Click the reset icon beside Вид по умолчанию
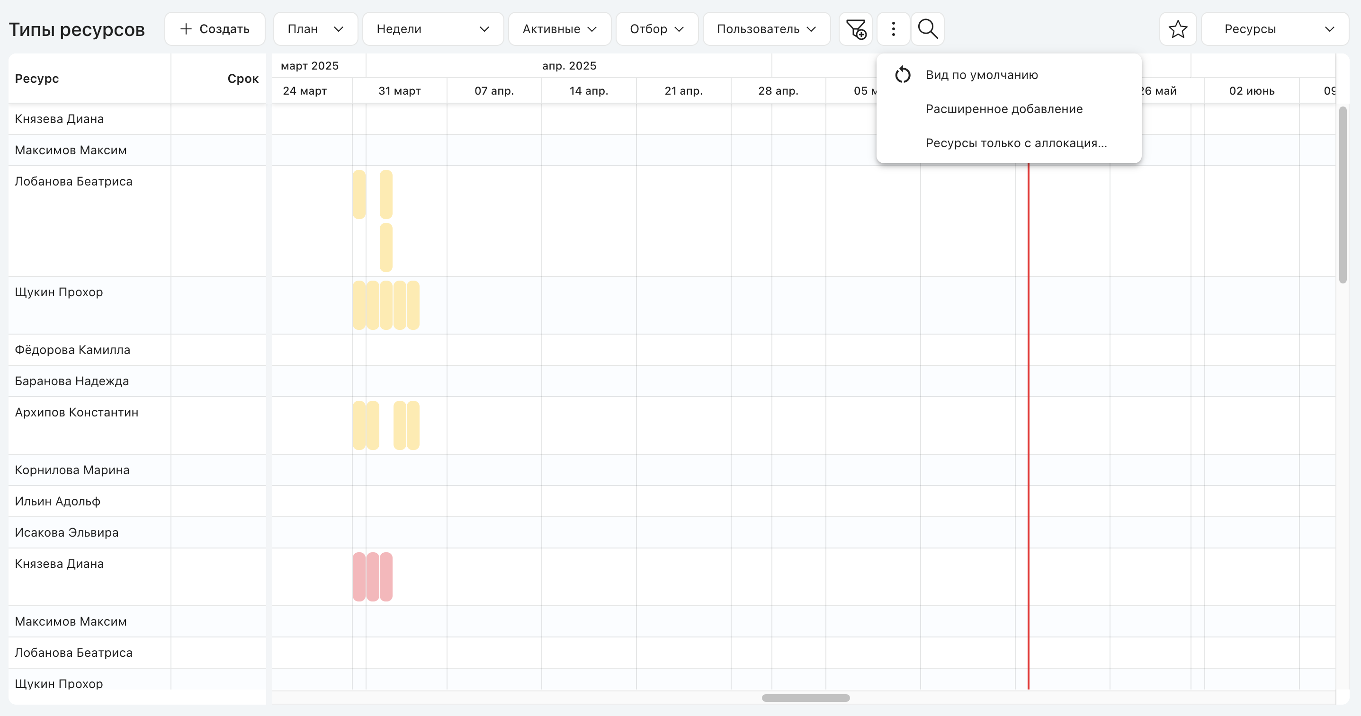 (903, 74)
